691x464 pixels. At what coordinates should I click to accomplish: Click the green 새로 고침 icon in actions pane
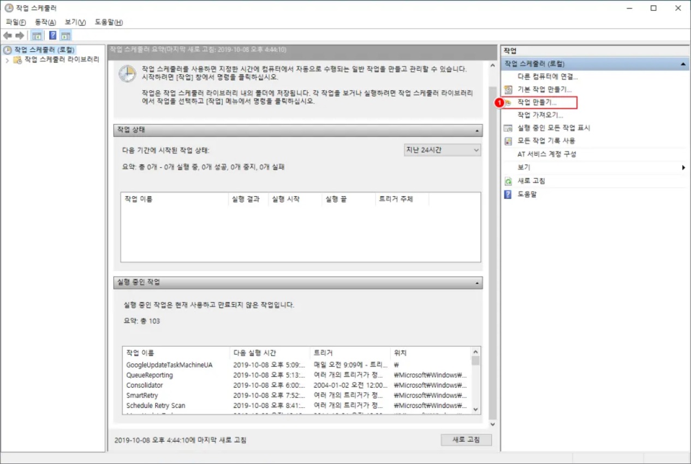click(x=508, y=181)
